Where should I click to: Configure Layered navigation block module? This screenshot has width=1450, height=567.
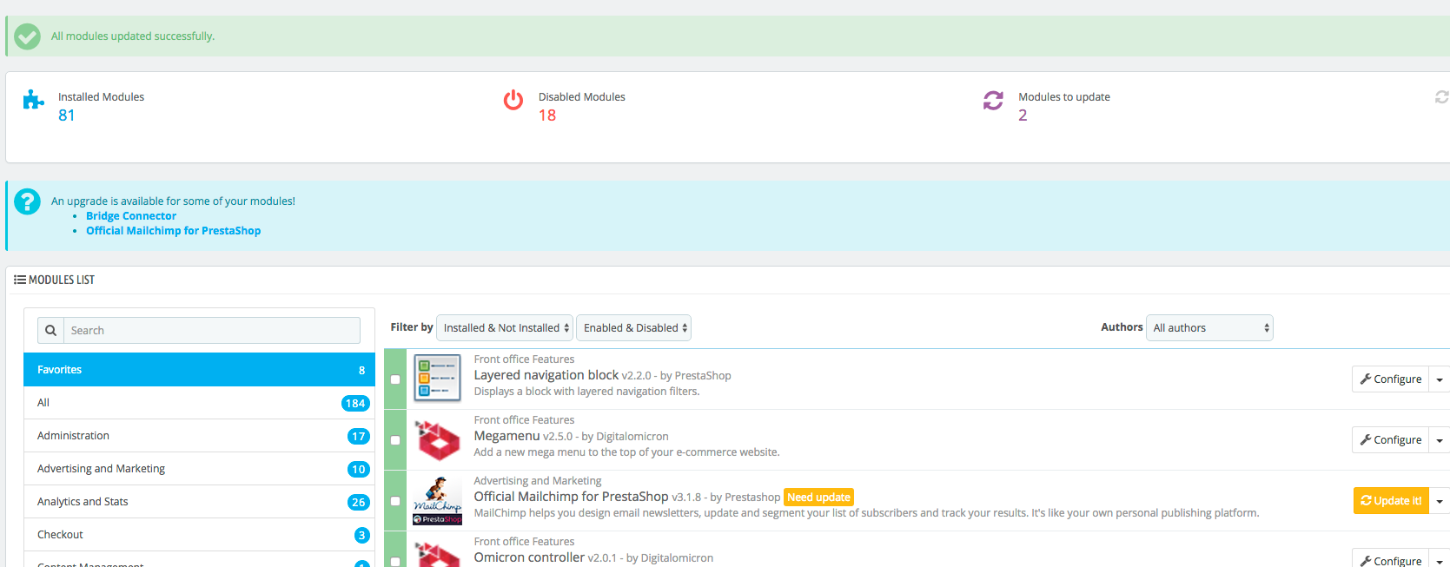1390,379
